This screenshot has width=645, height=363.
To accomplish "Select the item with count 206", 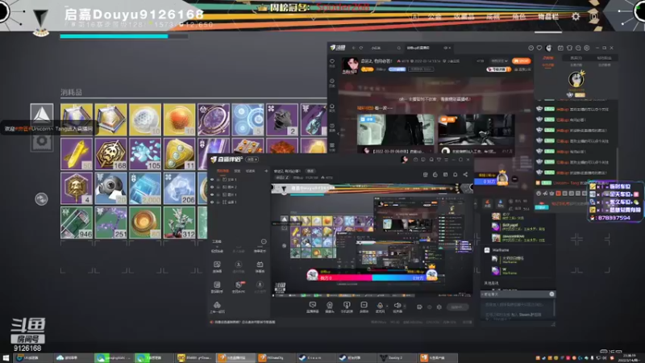I will pyautogui.click(x=179, y=188).
